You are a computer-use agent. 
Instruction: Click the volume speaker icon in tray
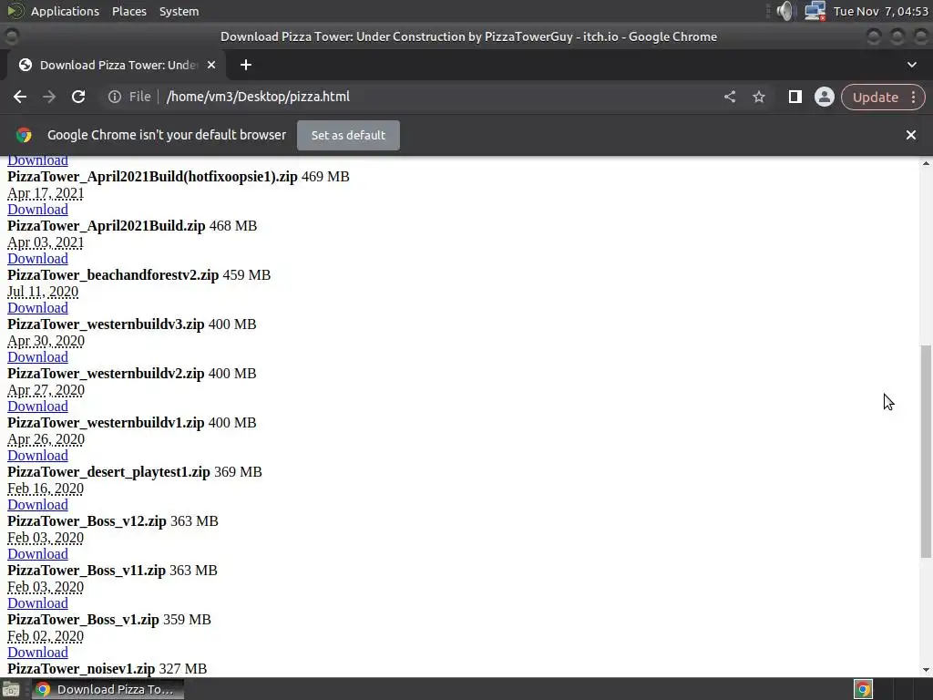click(784, 11)
